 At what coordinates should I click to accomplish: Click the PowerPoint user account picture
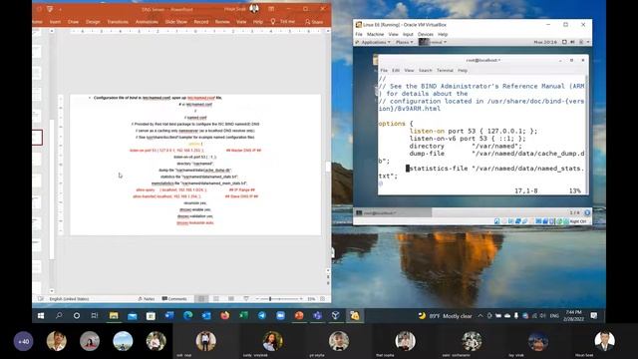[x=254, y=9]
